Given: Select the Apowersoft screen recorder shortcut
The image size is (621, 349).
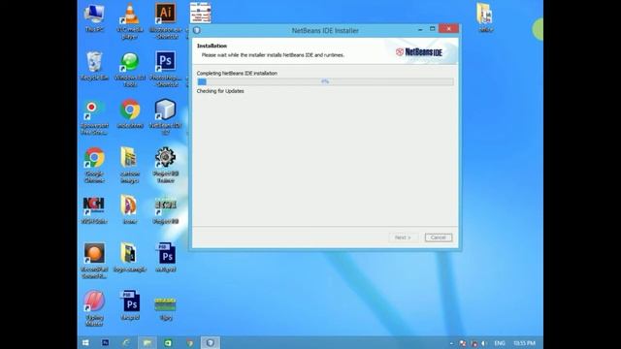Looking at the screenshot, I should pyautogui.click(x=94, y=117).
